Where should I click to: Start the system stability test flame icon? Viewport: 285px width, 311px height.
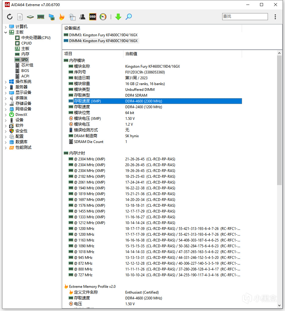tap(62, 17)
